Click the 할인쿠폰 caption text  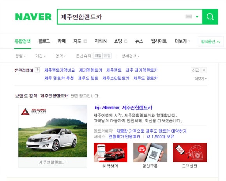pos(150,166)
